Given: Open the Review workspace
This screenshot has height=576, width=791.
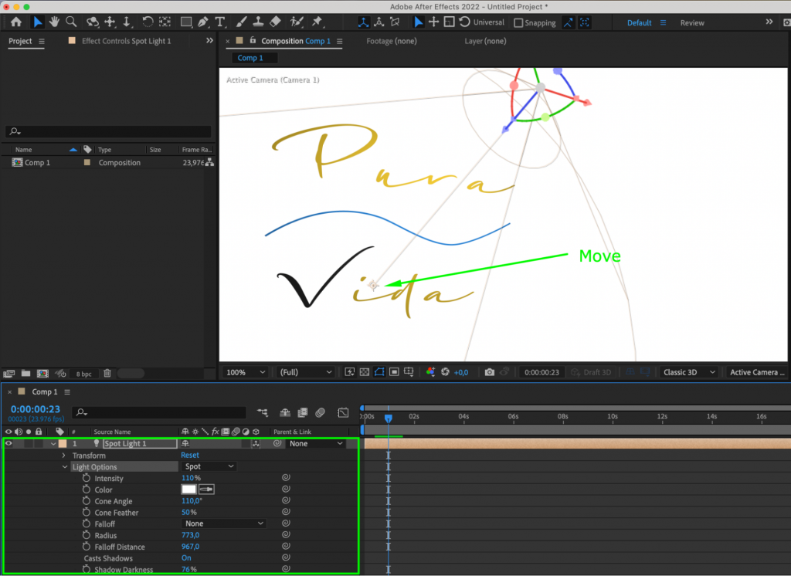Looking at the screenshot, I should click(692, 22).
